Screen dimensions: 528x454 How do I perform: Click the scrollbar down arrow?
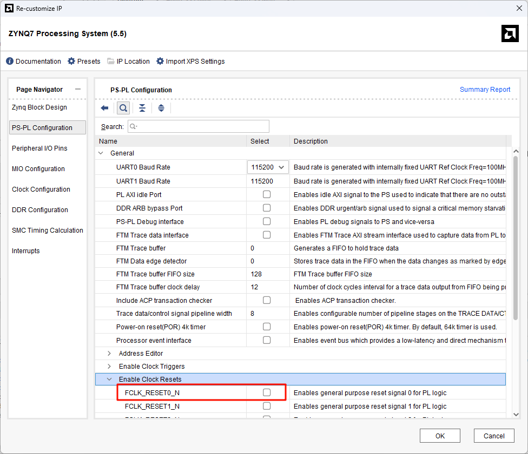coord(516,415)
